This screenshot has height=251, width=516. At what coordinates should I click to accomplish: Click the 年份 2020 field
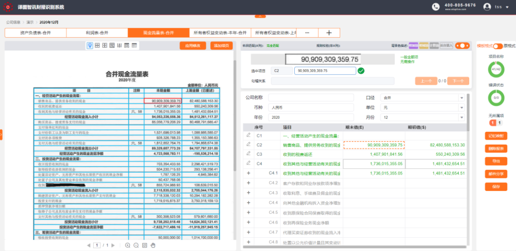[311, 117]
